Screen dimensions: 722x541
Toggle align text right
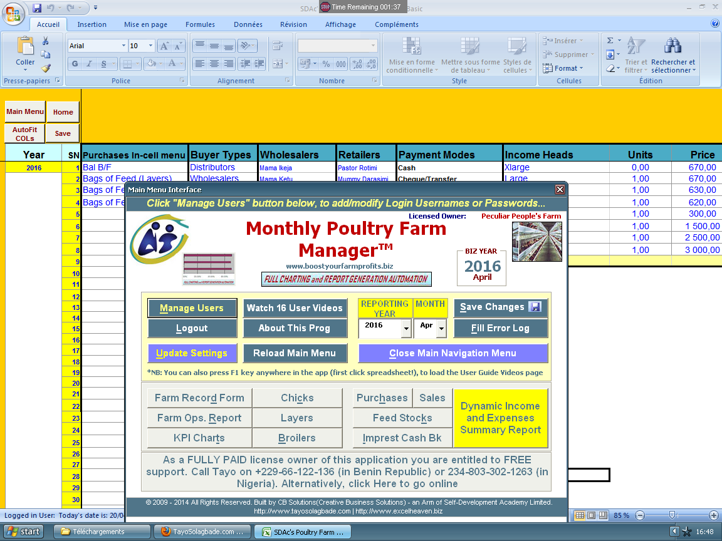coord(228,63)
